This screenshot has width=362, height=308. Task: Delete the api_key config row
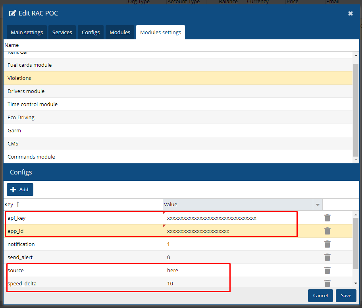327,218
